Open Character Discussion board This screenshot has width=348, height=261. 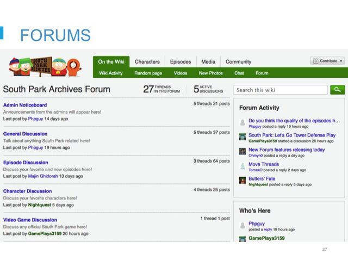coord(28,191)
